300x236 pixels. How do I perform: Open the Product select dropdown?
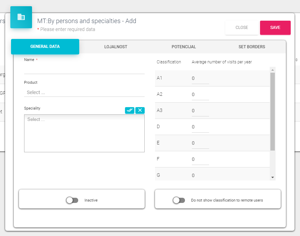[84, 92]
